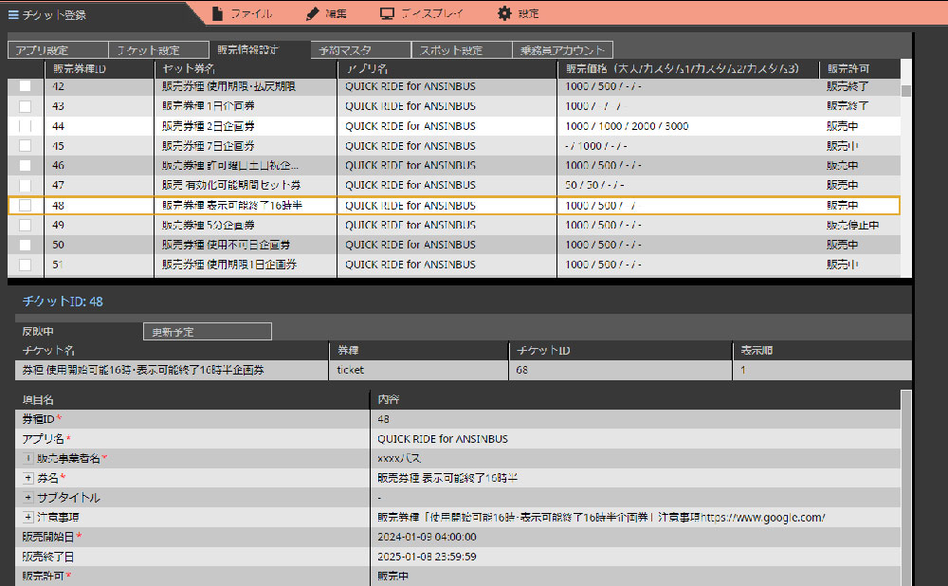Click the 販売終了日 value 2025-01-08 23:59:59
This screenshot has height=586, width=948.
pos(427,557)
